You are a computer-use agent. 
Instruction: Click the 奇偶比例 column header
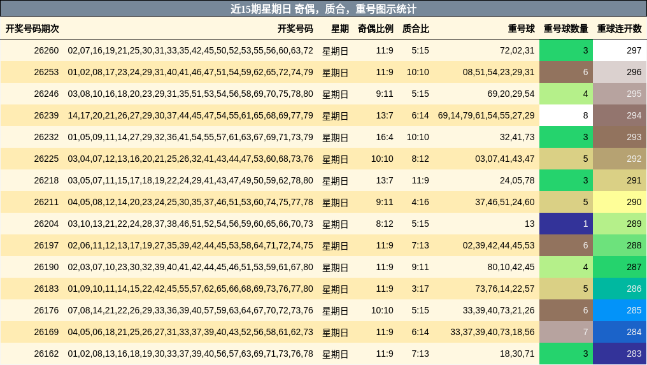(x=376, y=29)
